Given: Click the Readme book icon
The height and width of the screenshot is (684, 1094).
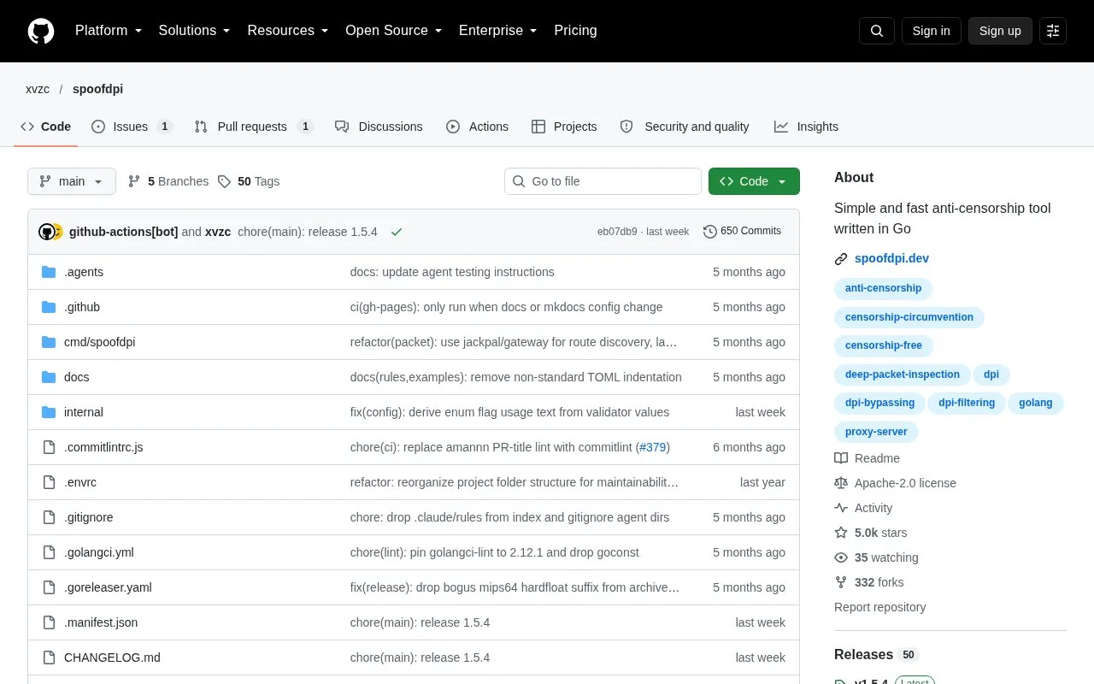Looking at the screenshot, I should tap(841, 458).
